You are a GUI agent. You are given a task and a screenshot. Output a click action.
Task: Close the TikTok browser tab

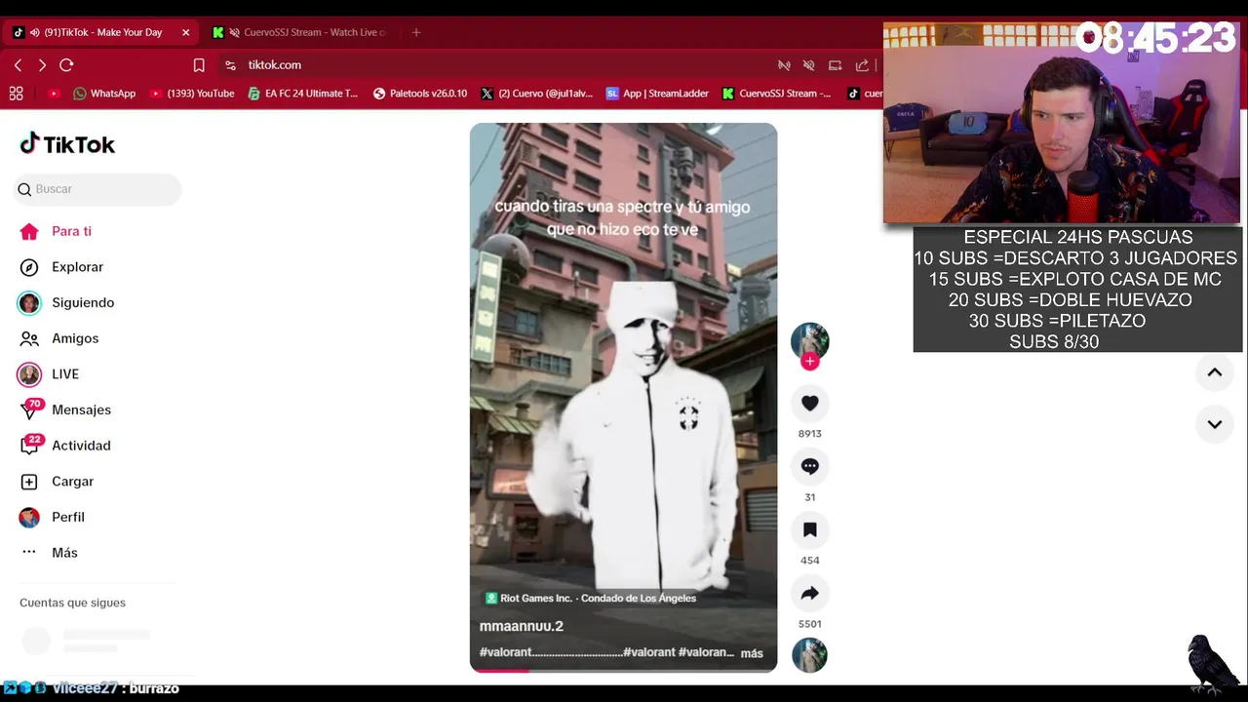[185, 32]
